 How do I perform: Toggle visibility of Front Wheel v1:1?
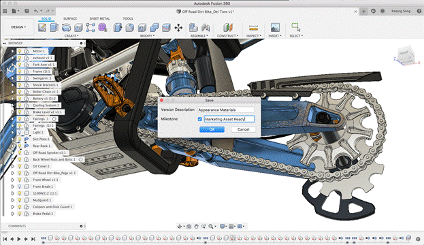click(20, 180)
